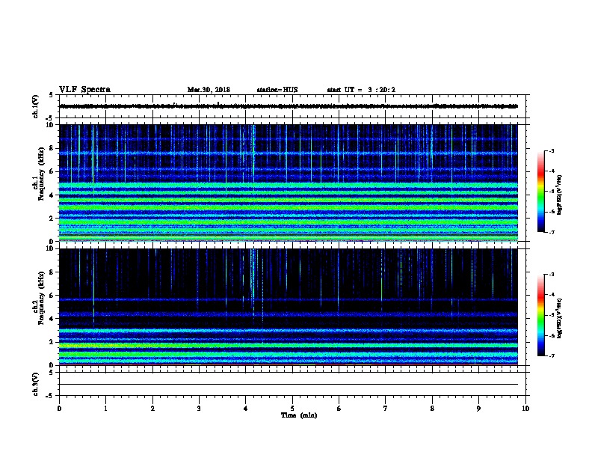Click the "ch.1(V)" waveform axis label
The image size is (592, 458).
36,106
